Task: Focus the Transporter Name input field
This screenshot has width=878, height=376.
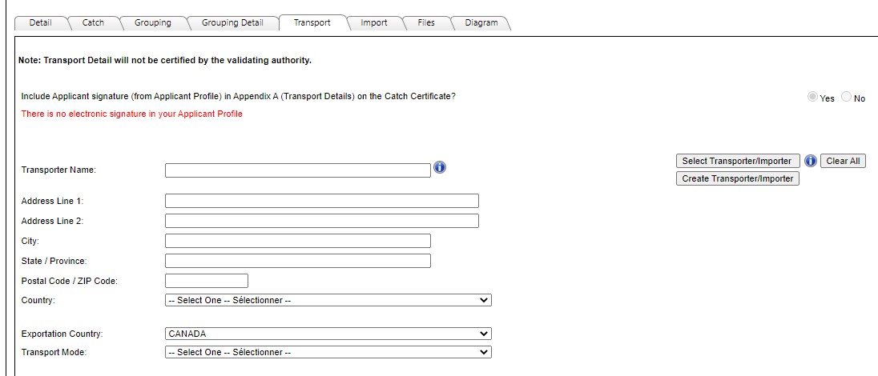Action: (298, 170)
